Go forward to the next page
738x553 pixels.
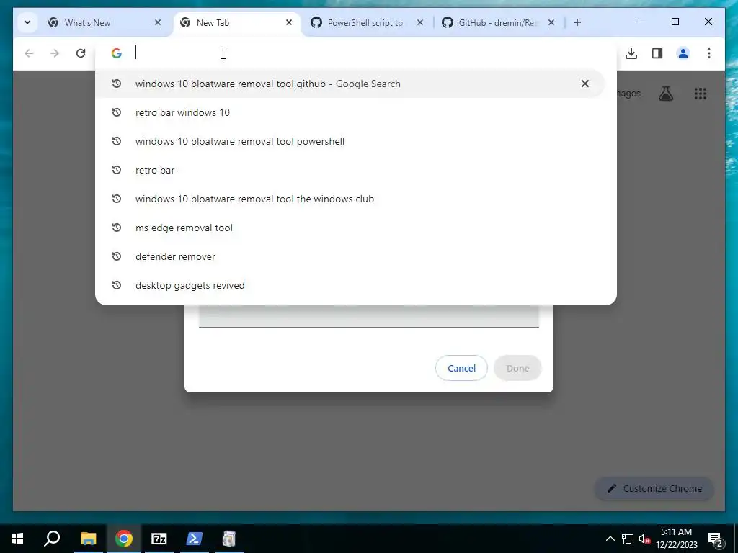(55, 53)
